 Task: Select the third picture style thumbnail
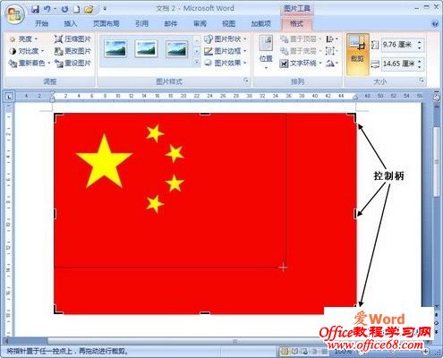tap(176, 48)
